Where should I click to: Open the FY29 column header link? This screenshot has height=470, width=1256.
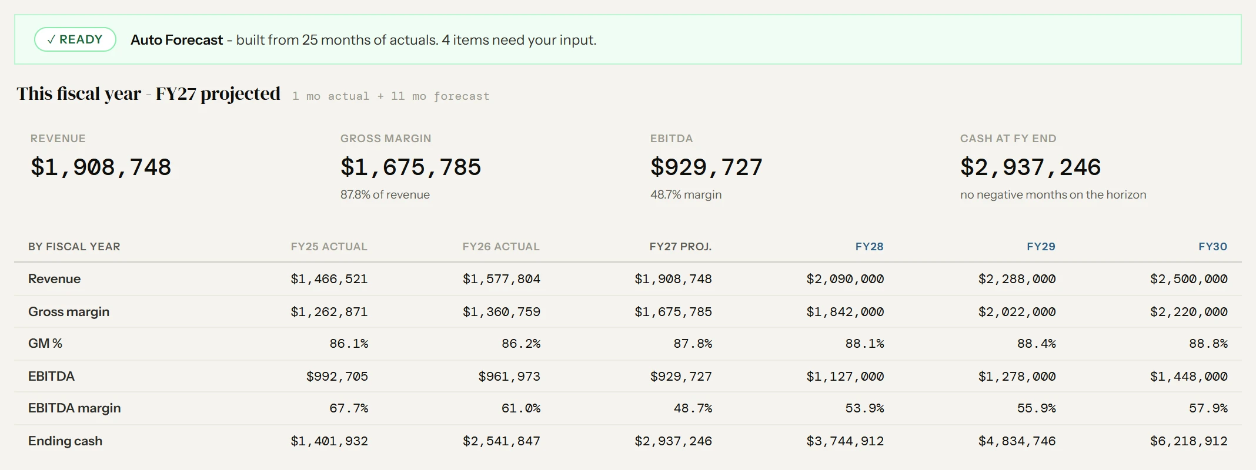1041,247
